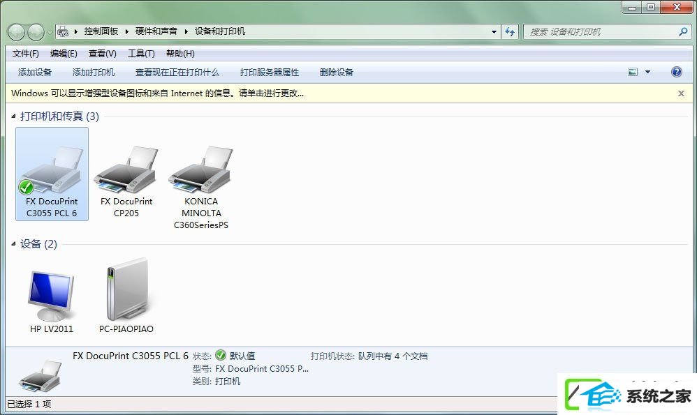
Task: Click the change view icon
Action: (633, 72)
